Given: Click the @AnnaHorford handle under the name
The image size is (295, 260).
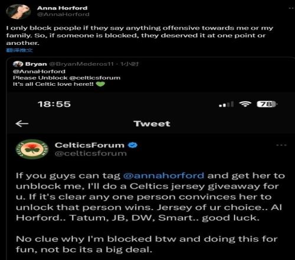Looking at the screenshot, I should (x=63, y=14).
